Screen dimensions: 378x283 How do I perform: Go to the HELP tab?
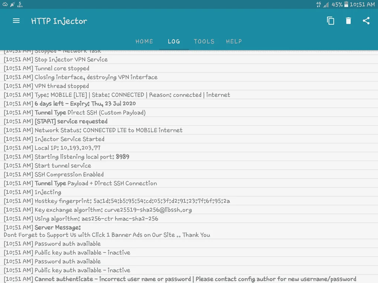234,41
